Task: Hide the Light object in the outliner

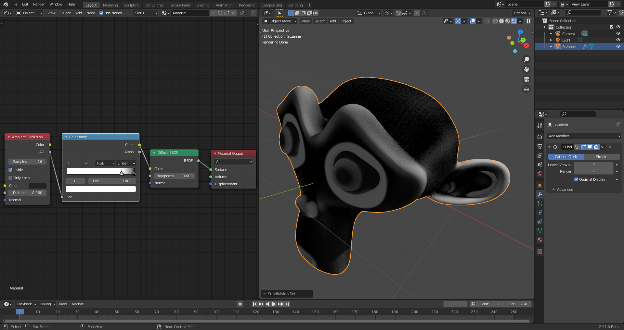Action: (x=618, y=40)
